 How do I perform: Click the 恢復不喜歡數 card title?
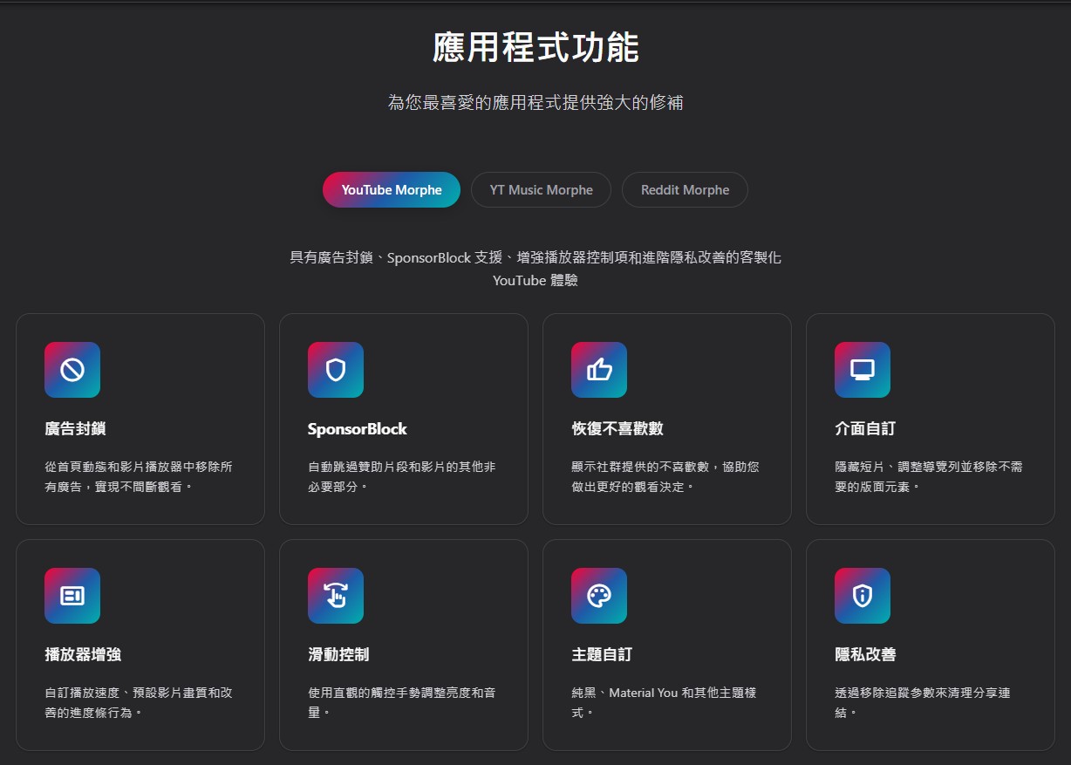617,428
